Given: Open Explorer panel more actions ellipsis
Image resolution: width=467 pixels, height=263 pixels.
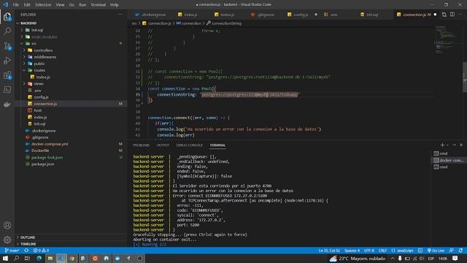Looking at the screenshot, I should point(120,15).
